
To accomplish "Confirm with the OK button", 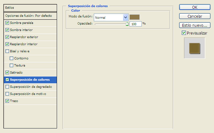I will 195,7.
